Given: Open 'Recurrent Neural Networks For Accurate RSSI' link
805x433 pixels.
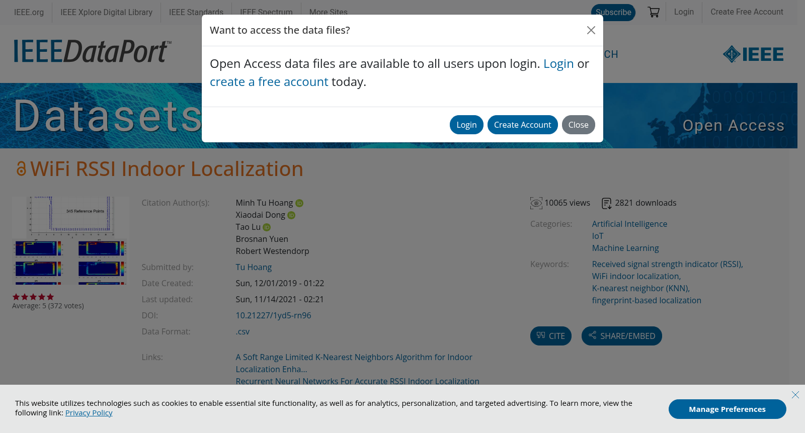Looking at the screenshot, I should click(357, 381).
